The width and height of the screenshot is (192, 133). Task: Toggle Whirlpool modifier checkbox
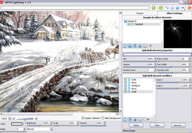click(x=125, y=86)
